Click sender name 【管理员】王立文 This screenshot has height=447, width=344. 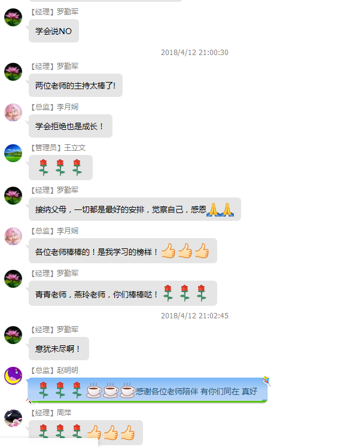click(58, 148)
